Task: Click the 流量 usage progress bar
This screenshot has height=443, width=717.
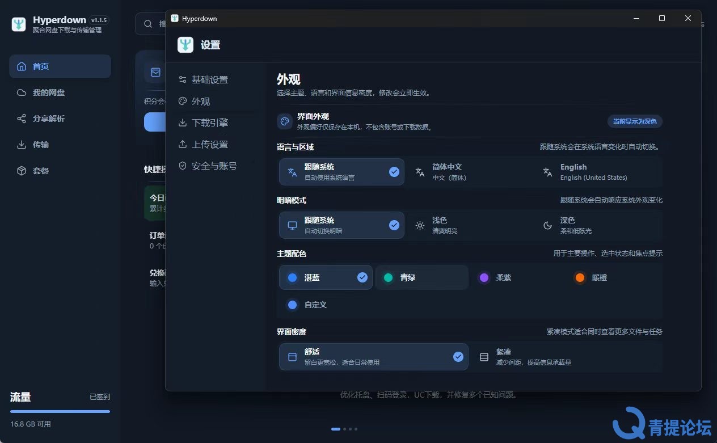Action: pyautogui.click(x=60, y=411)
